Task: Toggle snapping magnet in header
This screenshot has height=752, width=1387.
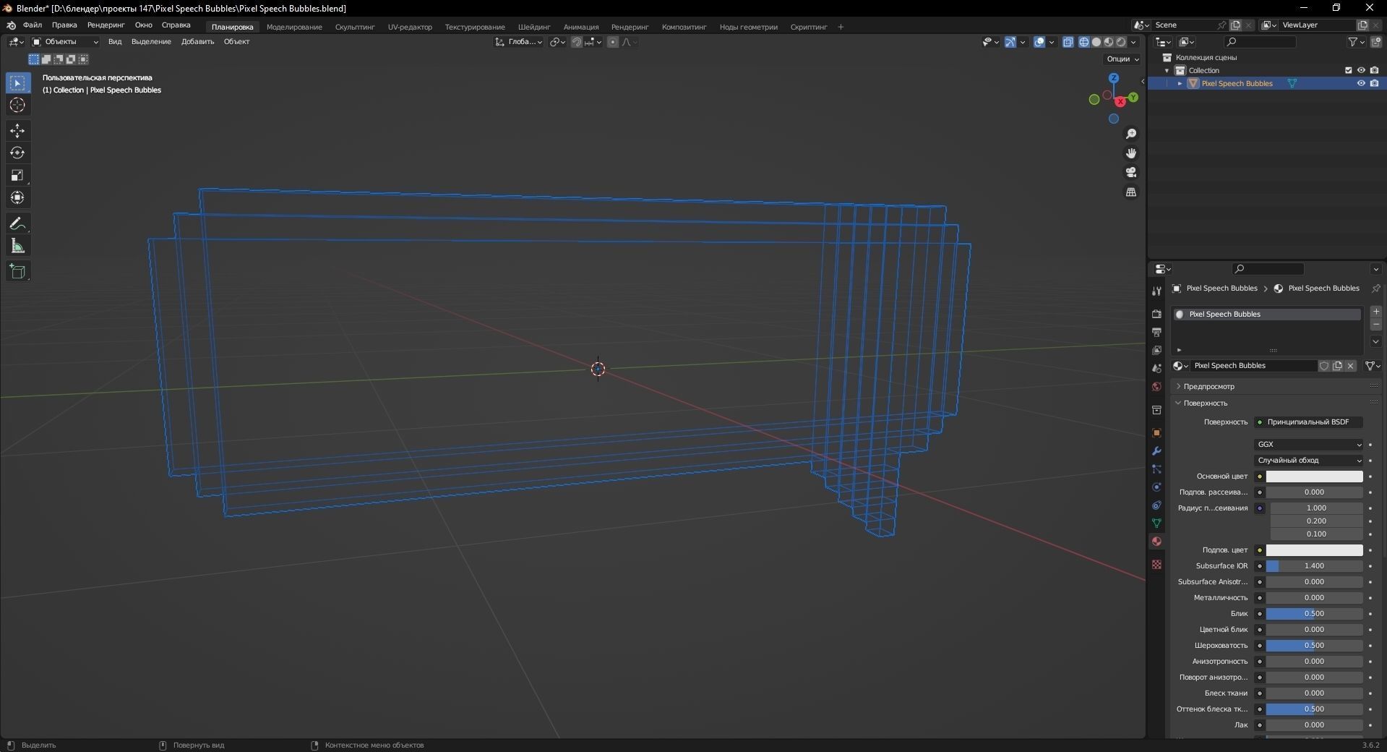Action: pyautogui.click(x=576, y=42)
